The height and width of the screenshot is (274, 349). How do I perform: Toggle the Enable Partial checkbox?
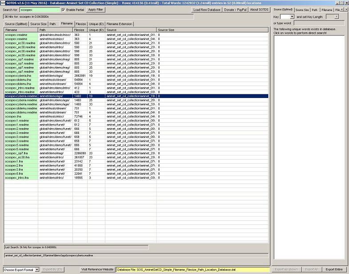point(63,9)
